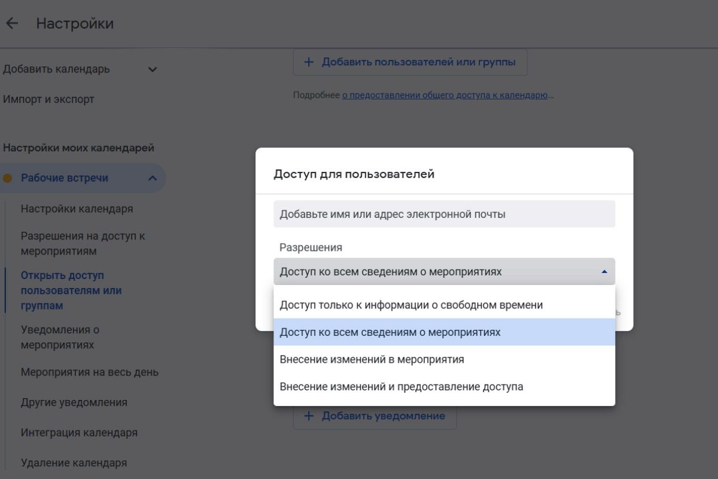718x479 pixels.
Task: Select Внесение изменений в мероприятия
Action: click(x=444, y=359)
